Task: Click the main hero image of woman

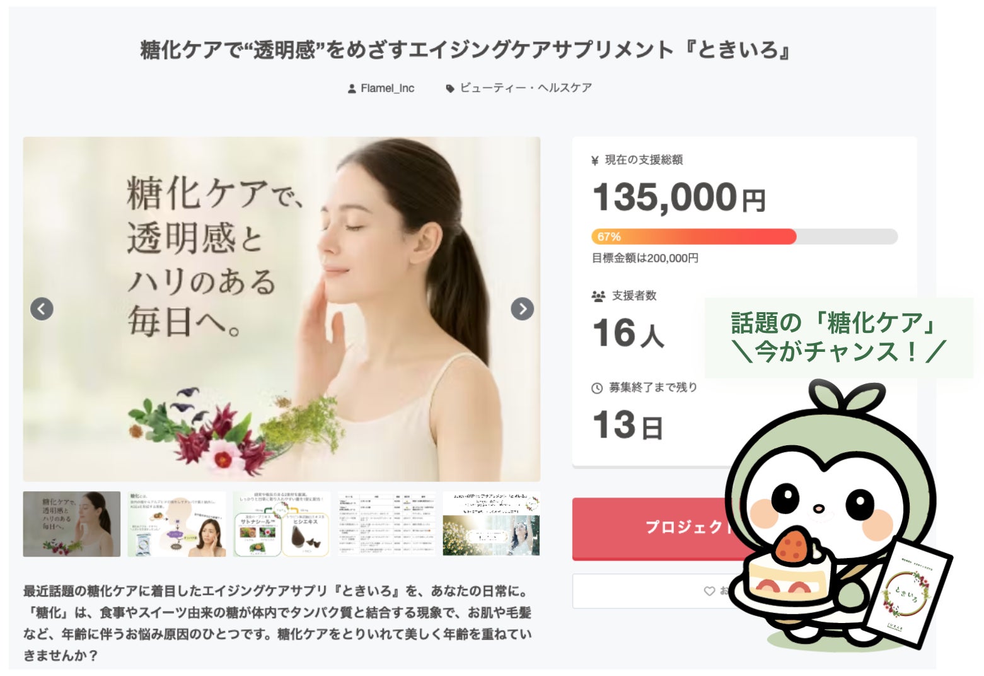Action: (x=282, y=309)
